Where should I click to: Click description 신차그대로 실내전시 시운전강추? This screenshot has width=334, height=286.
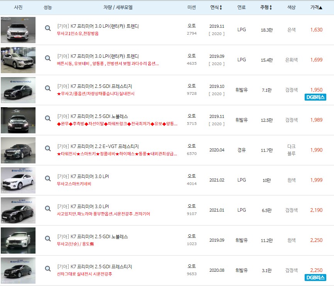coord(84,274)
